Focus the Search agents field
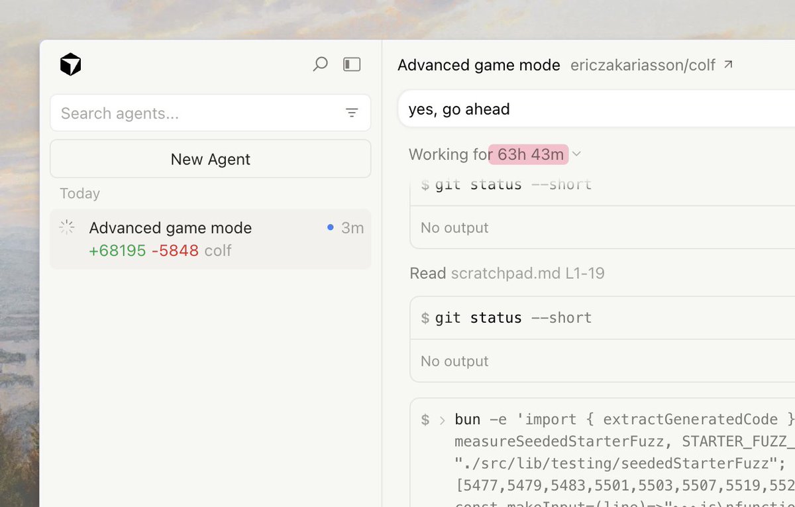The height and width of the screenshot is (507, 795). coord(211,113)
